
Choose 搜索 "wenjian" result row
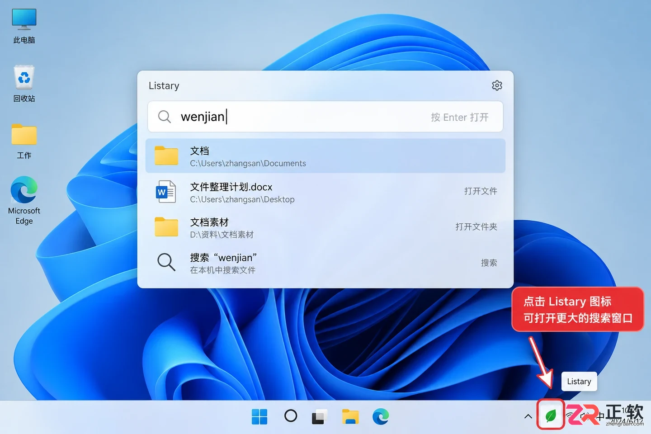(325, 263)
